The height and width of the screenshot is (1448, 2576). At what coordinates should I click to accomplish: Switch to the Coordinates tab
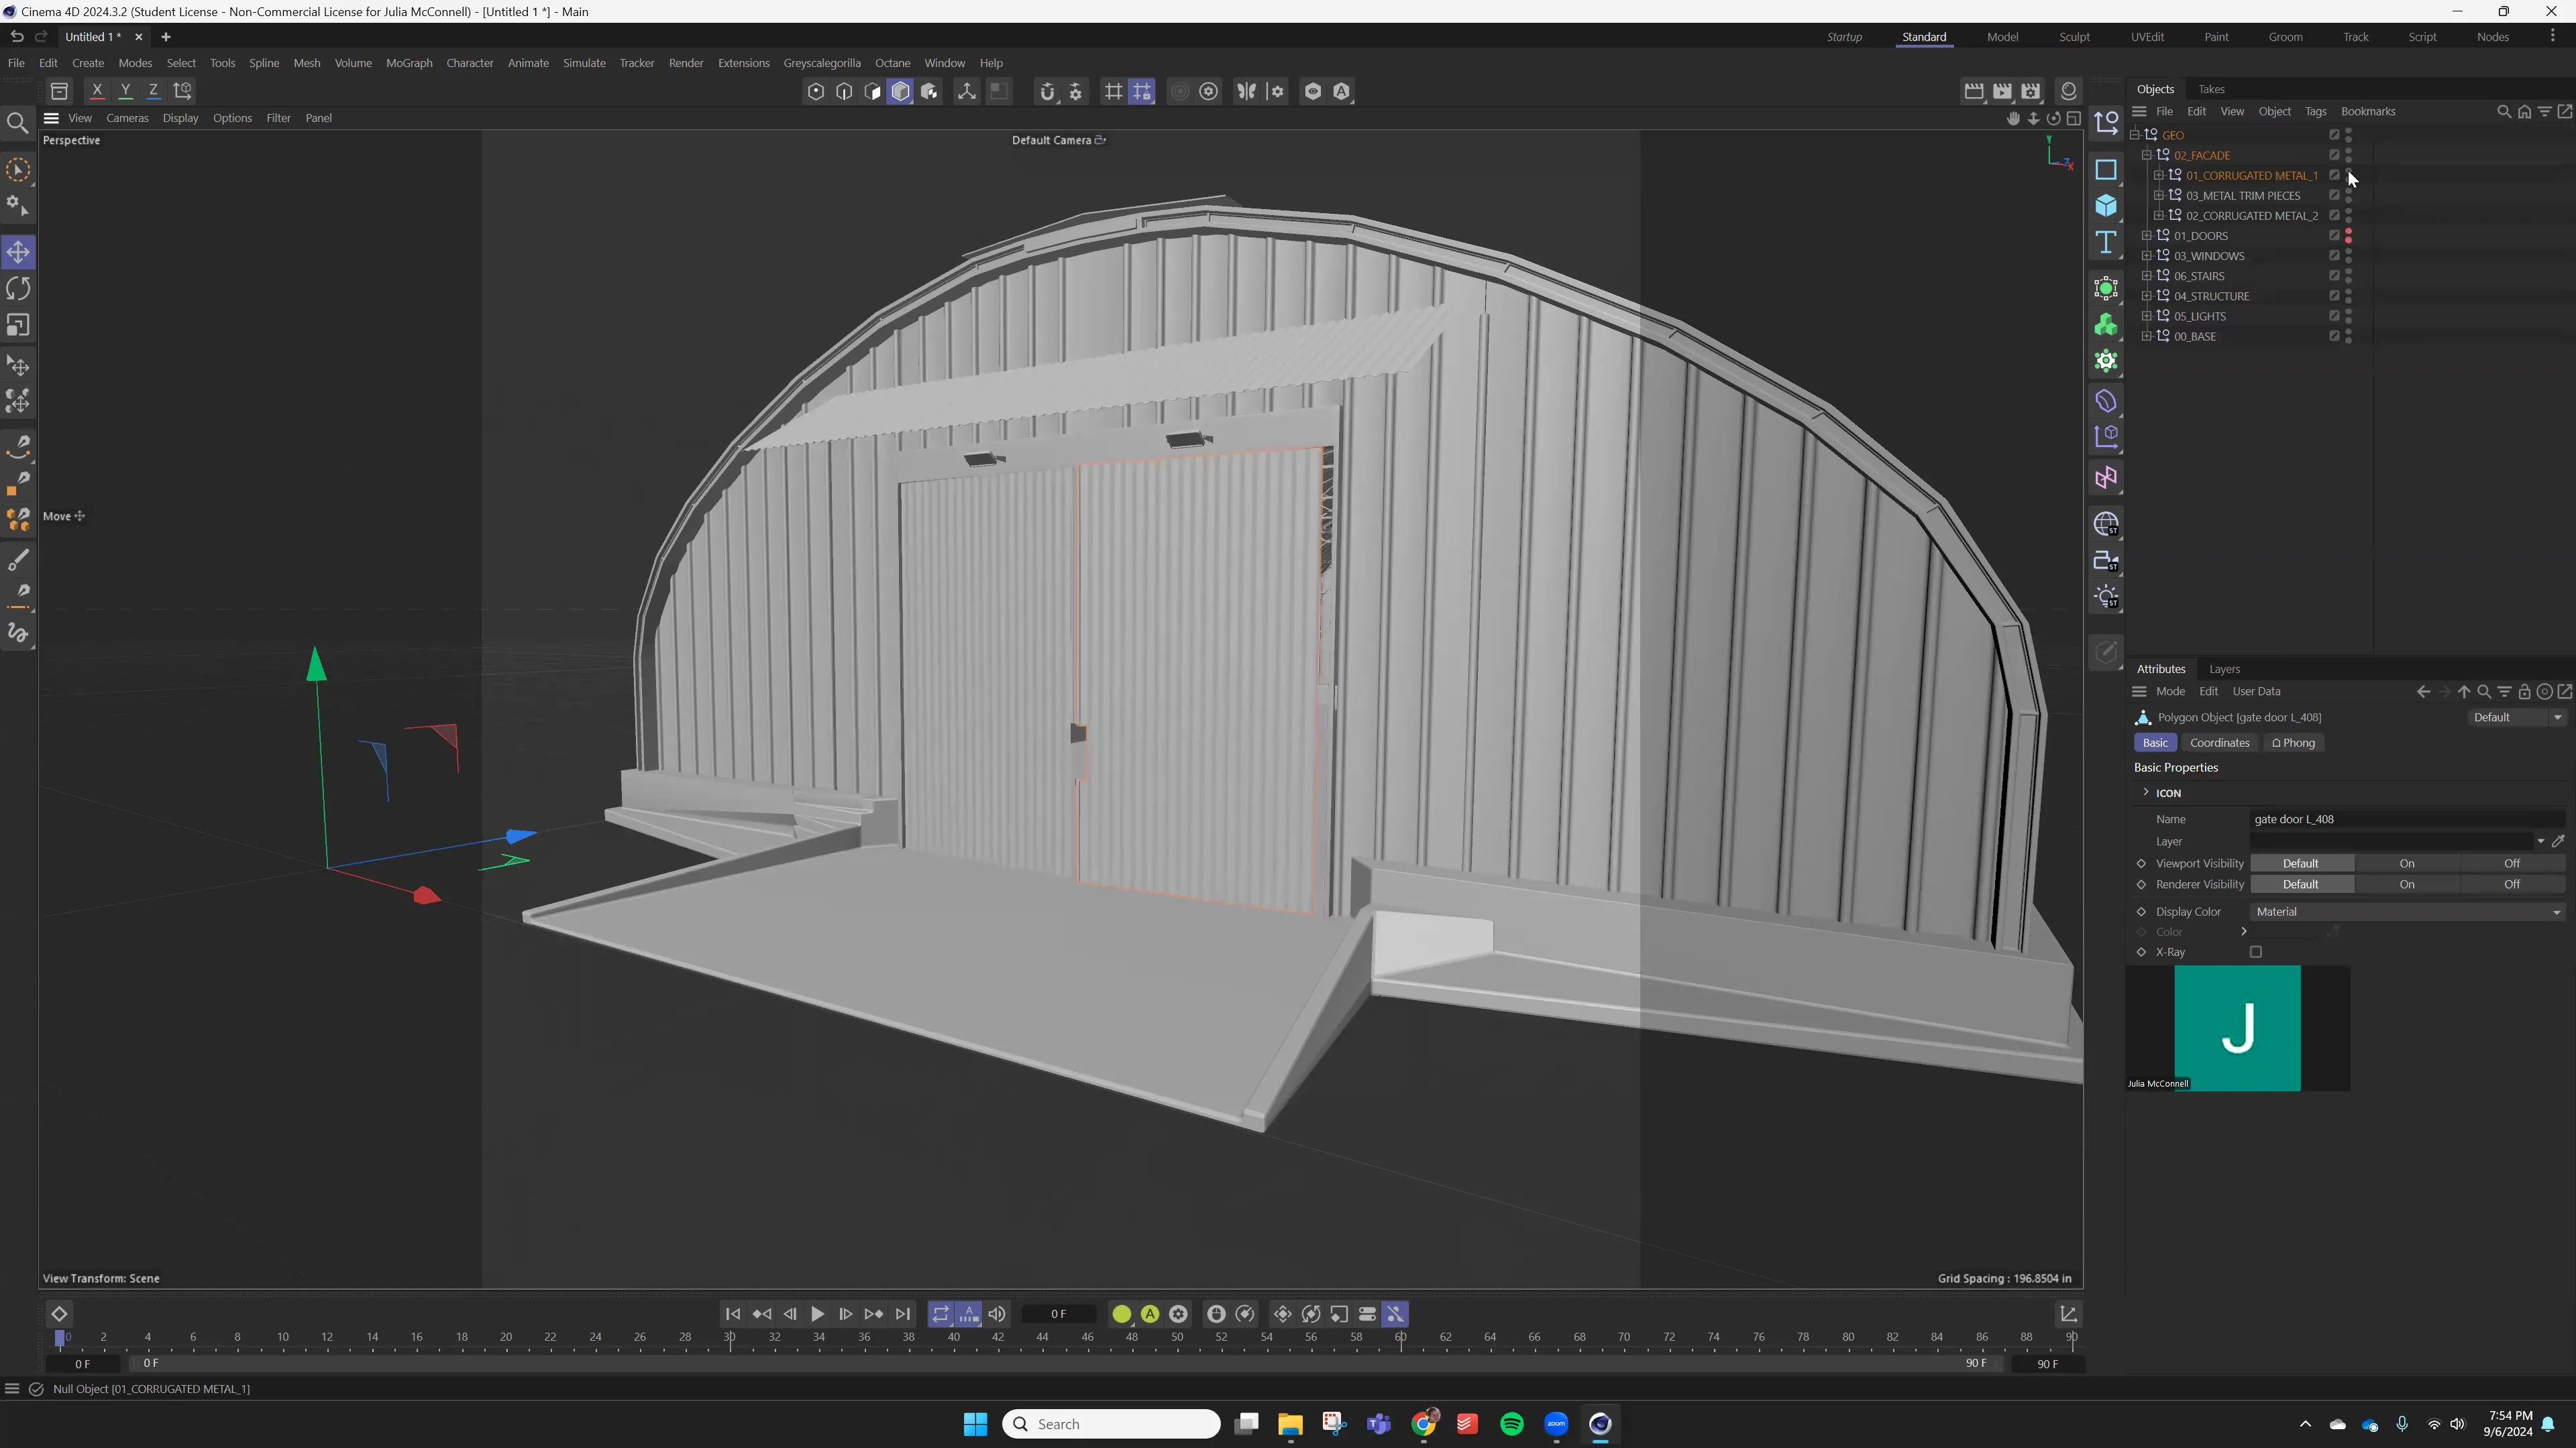pos(2219,743)
